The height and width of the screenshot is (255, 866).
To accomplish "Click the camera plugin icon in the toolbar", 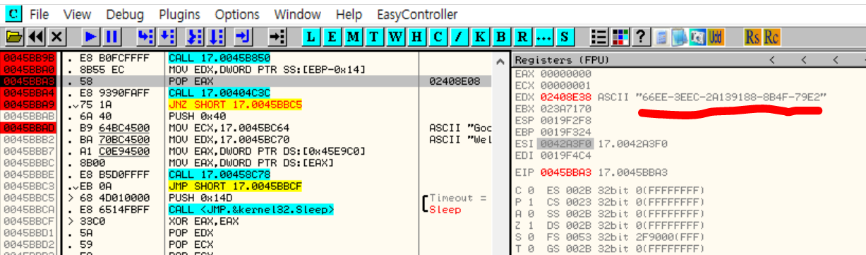I will pos(697,36).
